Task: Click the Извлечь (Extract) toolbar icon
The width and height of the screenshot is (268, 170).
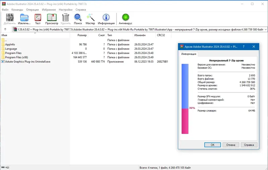Action: pyautogui.click(x=24, y=18)
